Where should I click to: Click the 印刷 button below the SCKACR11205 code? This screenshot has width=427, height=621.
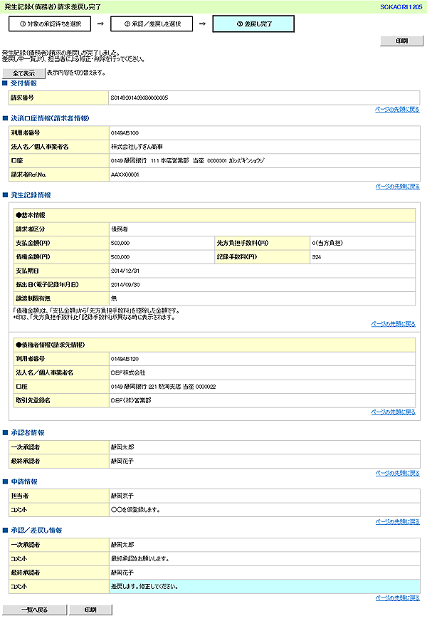(x=401, y=41)
